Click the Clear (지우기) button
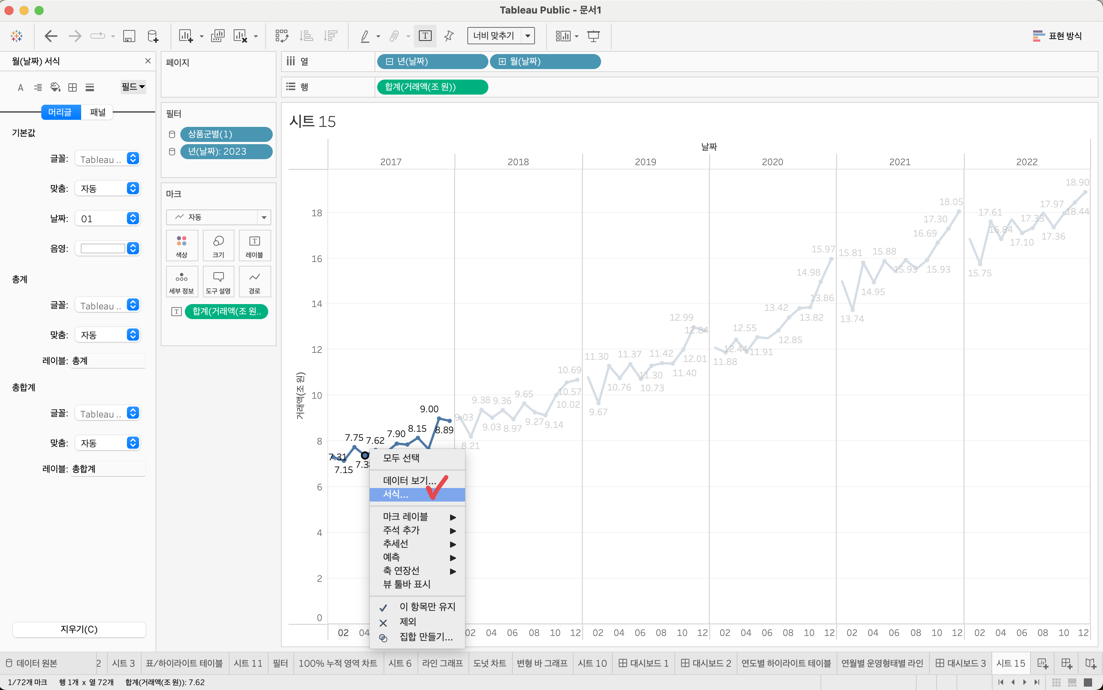This screenshot has height=690, width=1103. (79, 629)
